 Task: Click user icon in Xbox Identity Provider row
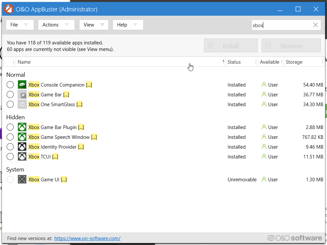[264, 147]
